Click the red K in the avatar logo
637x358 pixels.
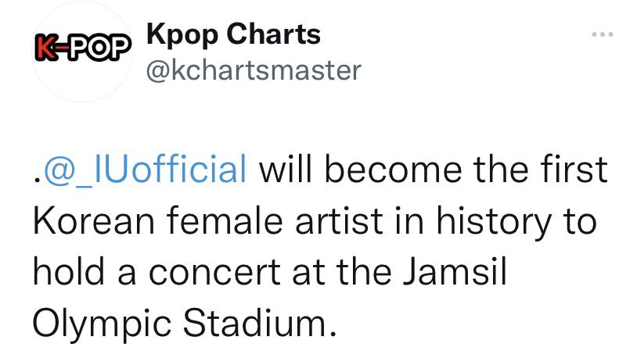point(45,48)
